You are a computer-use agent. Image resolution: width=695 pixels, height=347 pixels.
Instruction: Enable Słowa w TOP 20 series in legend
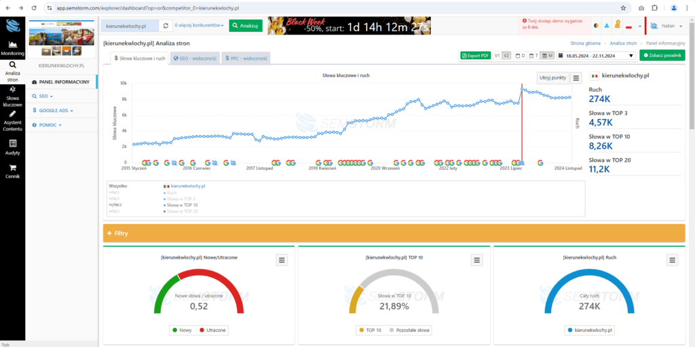tap(181, 211)
